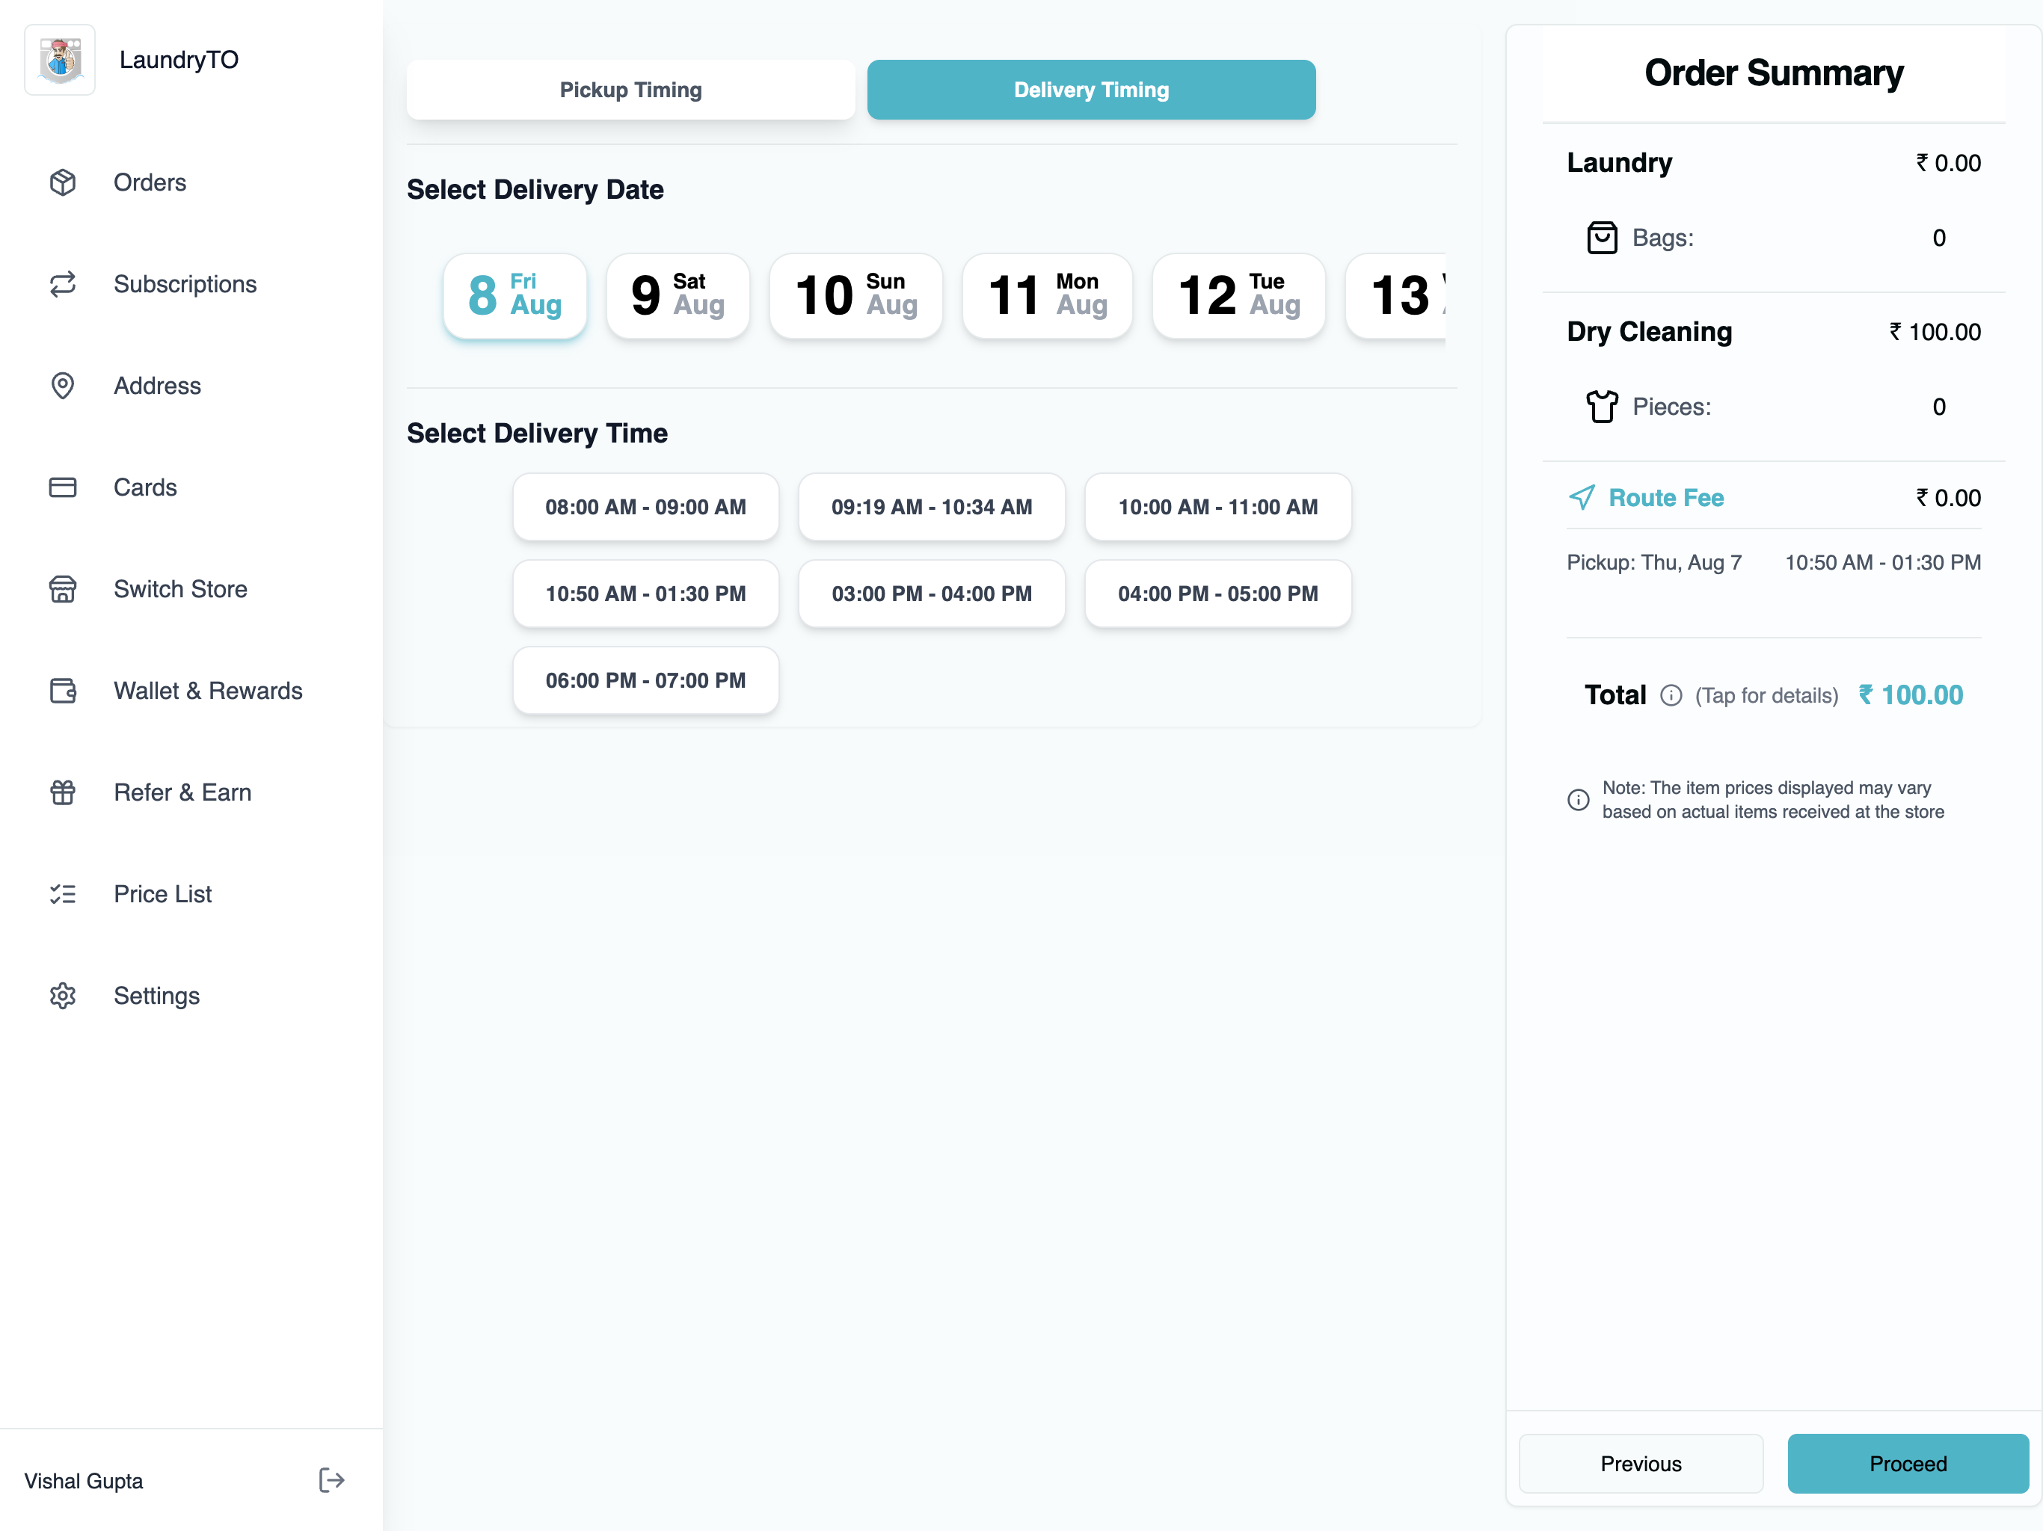The image size is (2043, 1531).
Task: Click the Settings gear icon
Action: pyautogui.click(x=63, y=996)
